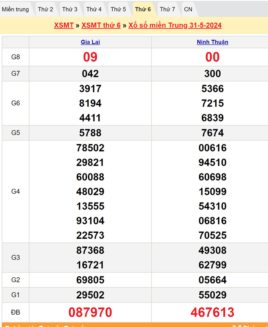Open the Gia Lai province link

click(x=90, y=42)
